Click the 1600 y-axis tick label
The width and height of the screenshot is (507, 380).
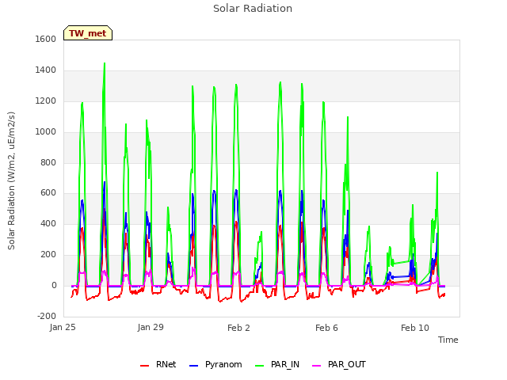pyautogui.click(x=46, y=39)
